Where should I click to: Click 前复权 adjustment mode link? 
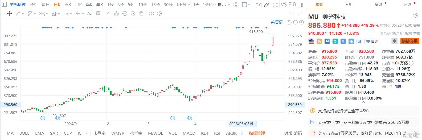(x=277, y=22)
